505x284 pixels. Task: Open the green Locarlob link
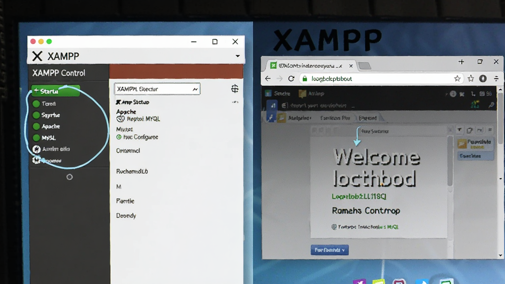point(359,196)
